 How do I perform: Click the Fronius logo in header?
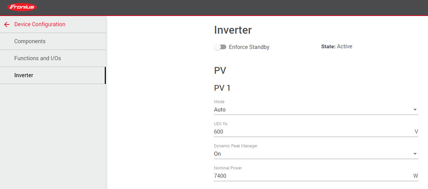22,7
